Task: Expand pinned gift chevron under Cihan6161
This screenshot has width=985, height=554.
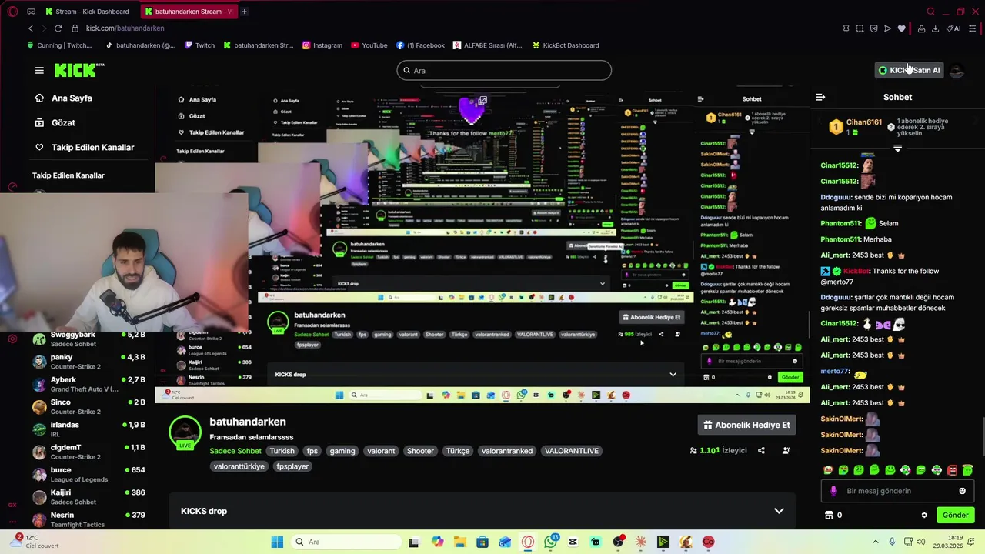Action: (897, 149)
